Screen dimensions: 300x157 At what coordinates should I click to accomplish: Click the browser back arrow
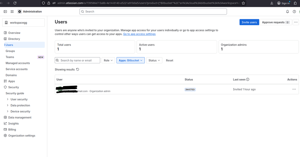tap(1, 3)
